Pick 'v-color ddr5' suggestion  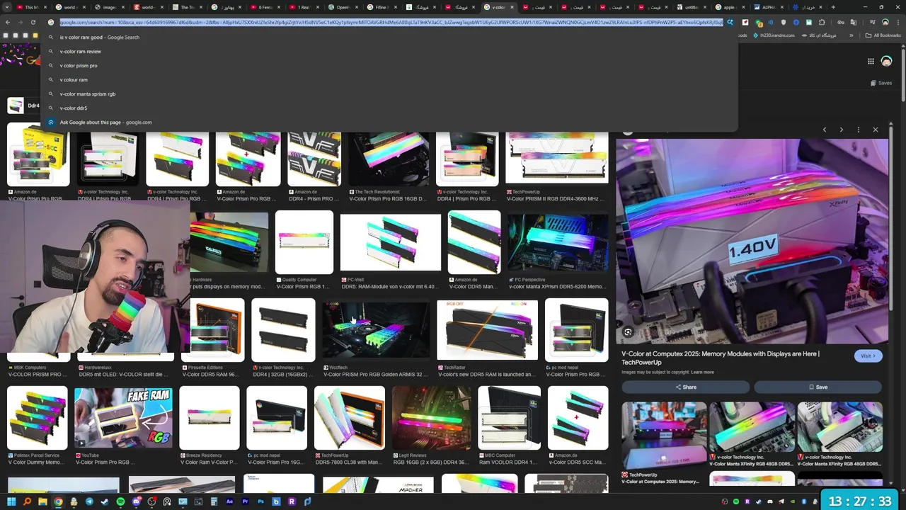pos(389,108)
